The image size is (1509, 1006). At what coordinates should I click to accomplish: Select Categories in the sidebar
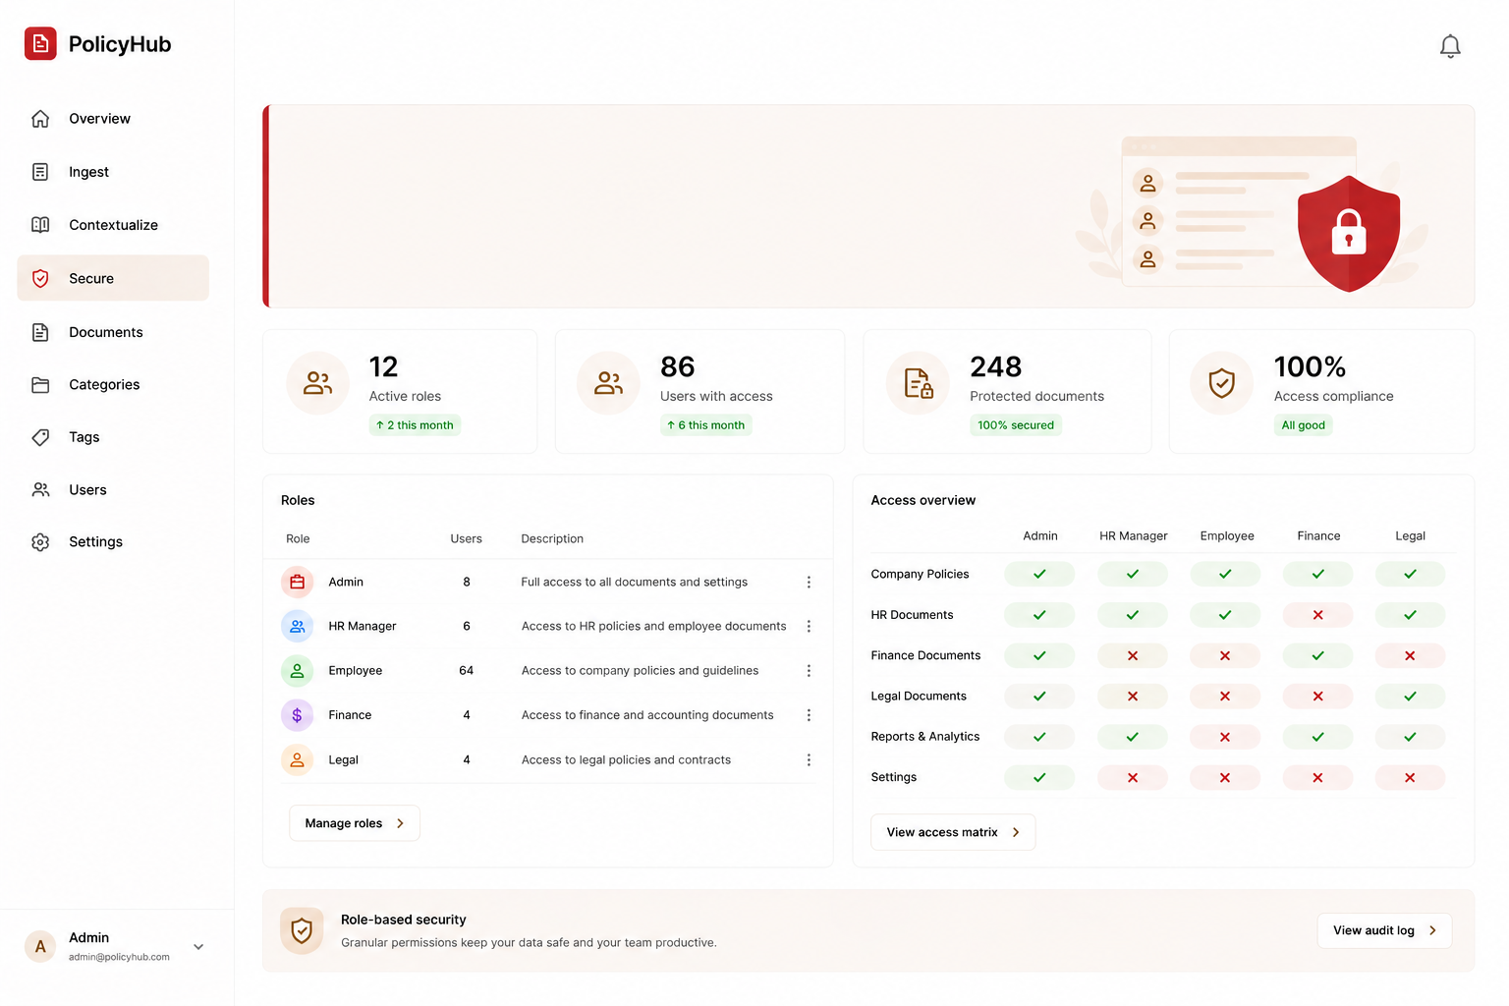pos(113,385)
